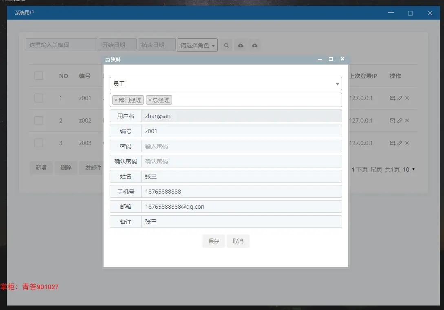Viewport: 444px width, 310px height.
Task: Click the 新增 button
Action: click(x=41, y=167)
